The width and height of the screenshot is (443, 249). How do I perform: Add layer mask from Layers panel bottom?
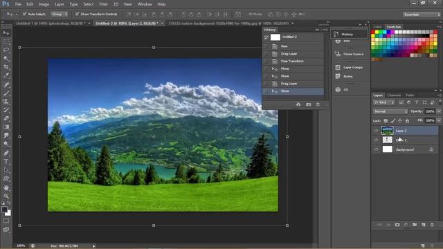pos(397,225)
